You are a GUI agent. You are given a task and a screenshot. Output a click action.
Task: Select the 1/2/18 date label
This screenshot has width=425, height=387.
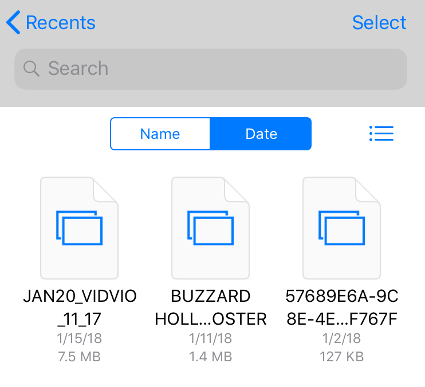click(341, 338)
